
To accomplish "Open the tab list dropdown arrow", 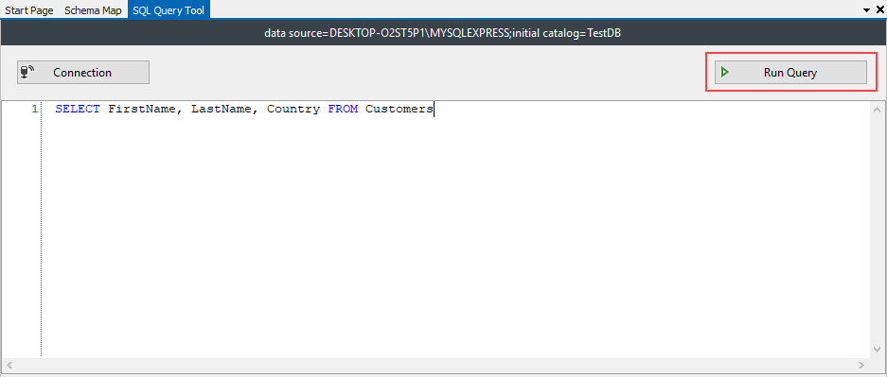I will pyautogui.click(x=867, y=10).
